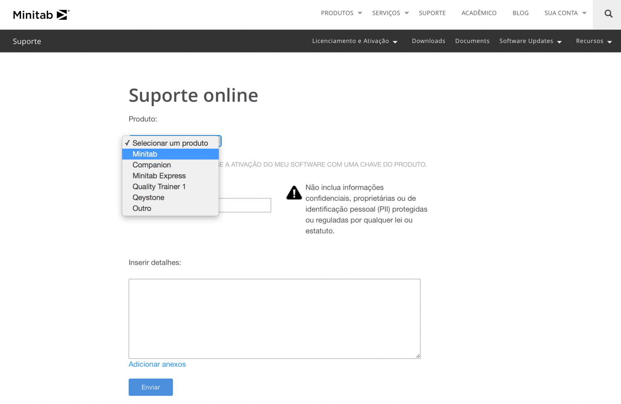Open the Software Updates dropdown
621x404 pixels.
point(530,41)
